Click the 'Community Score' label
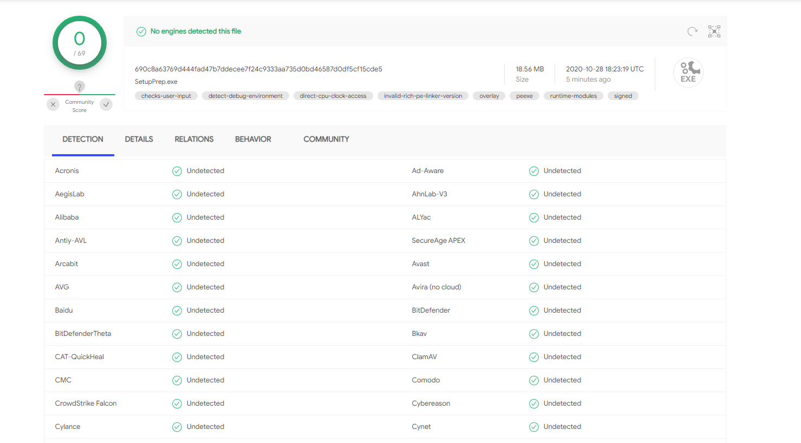 tap(80, 106)
